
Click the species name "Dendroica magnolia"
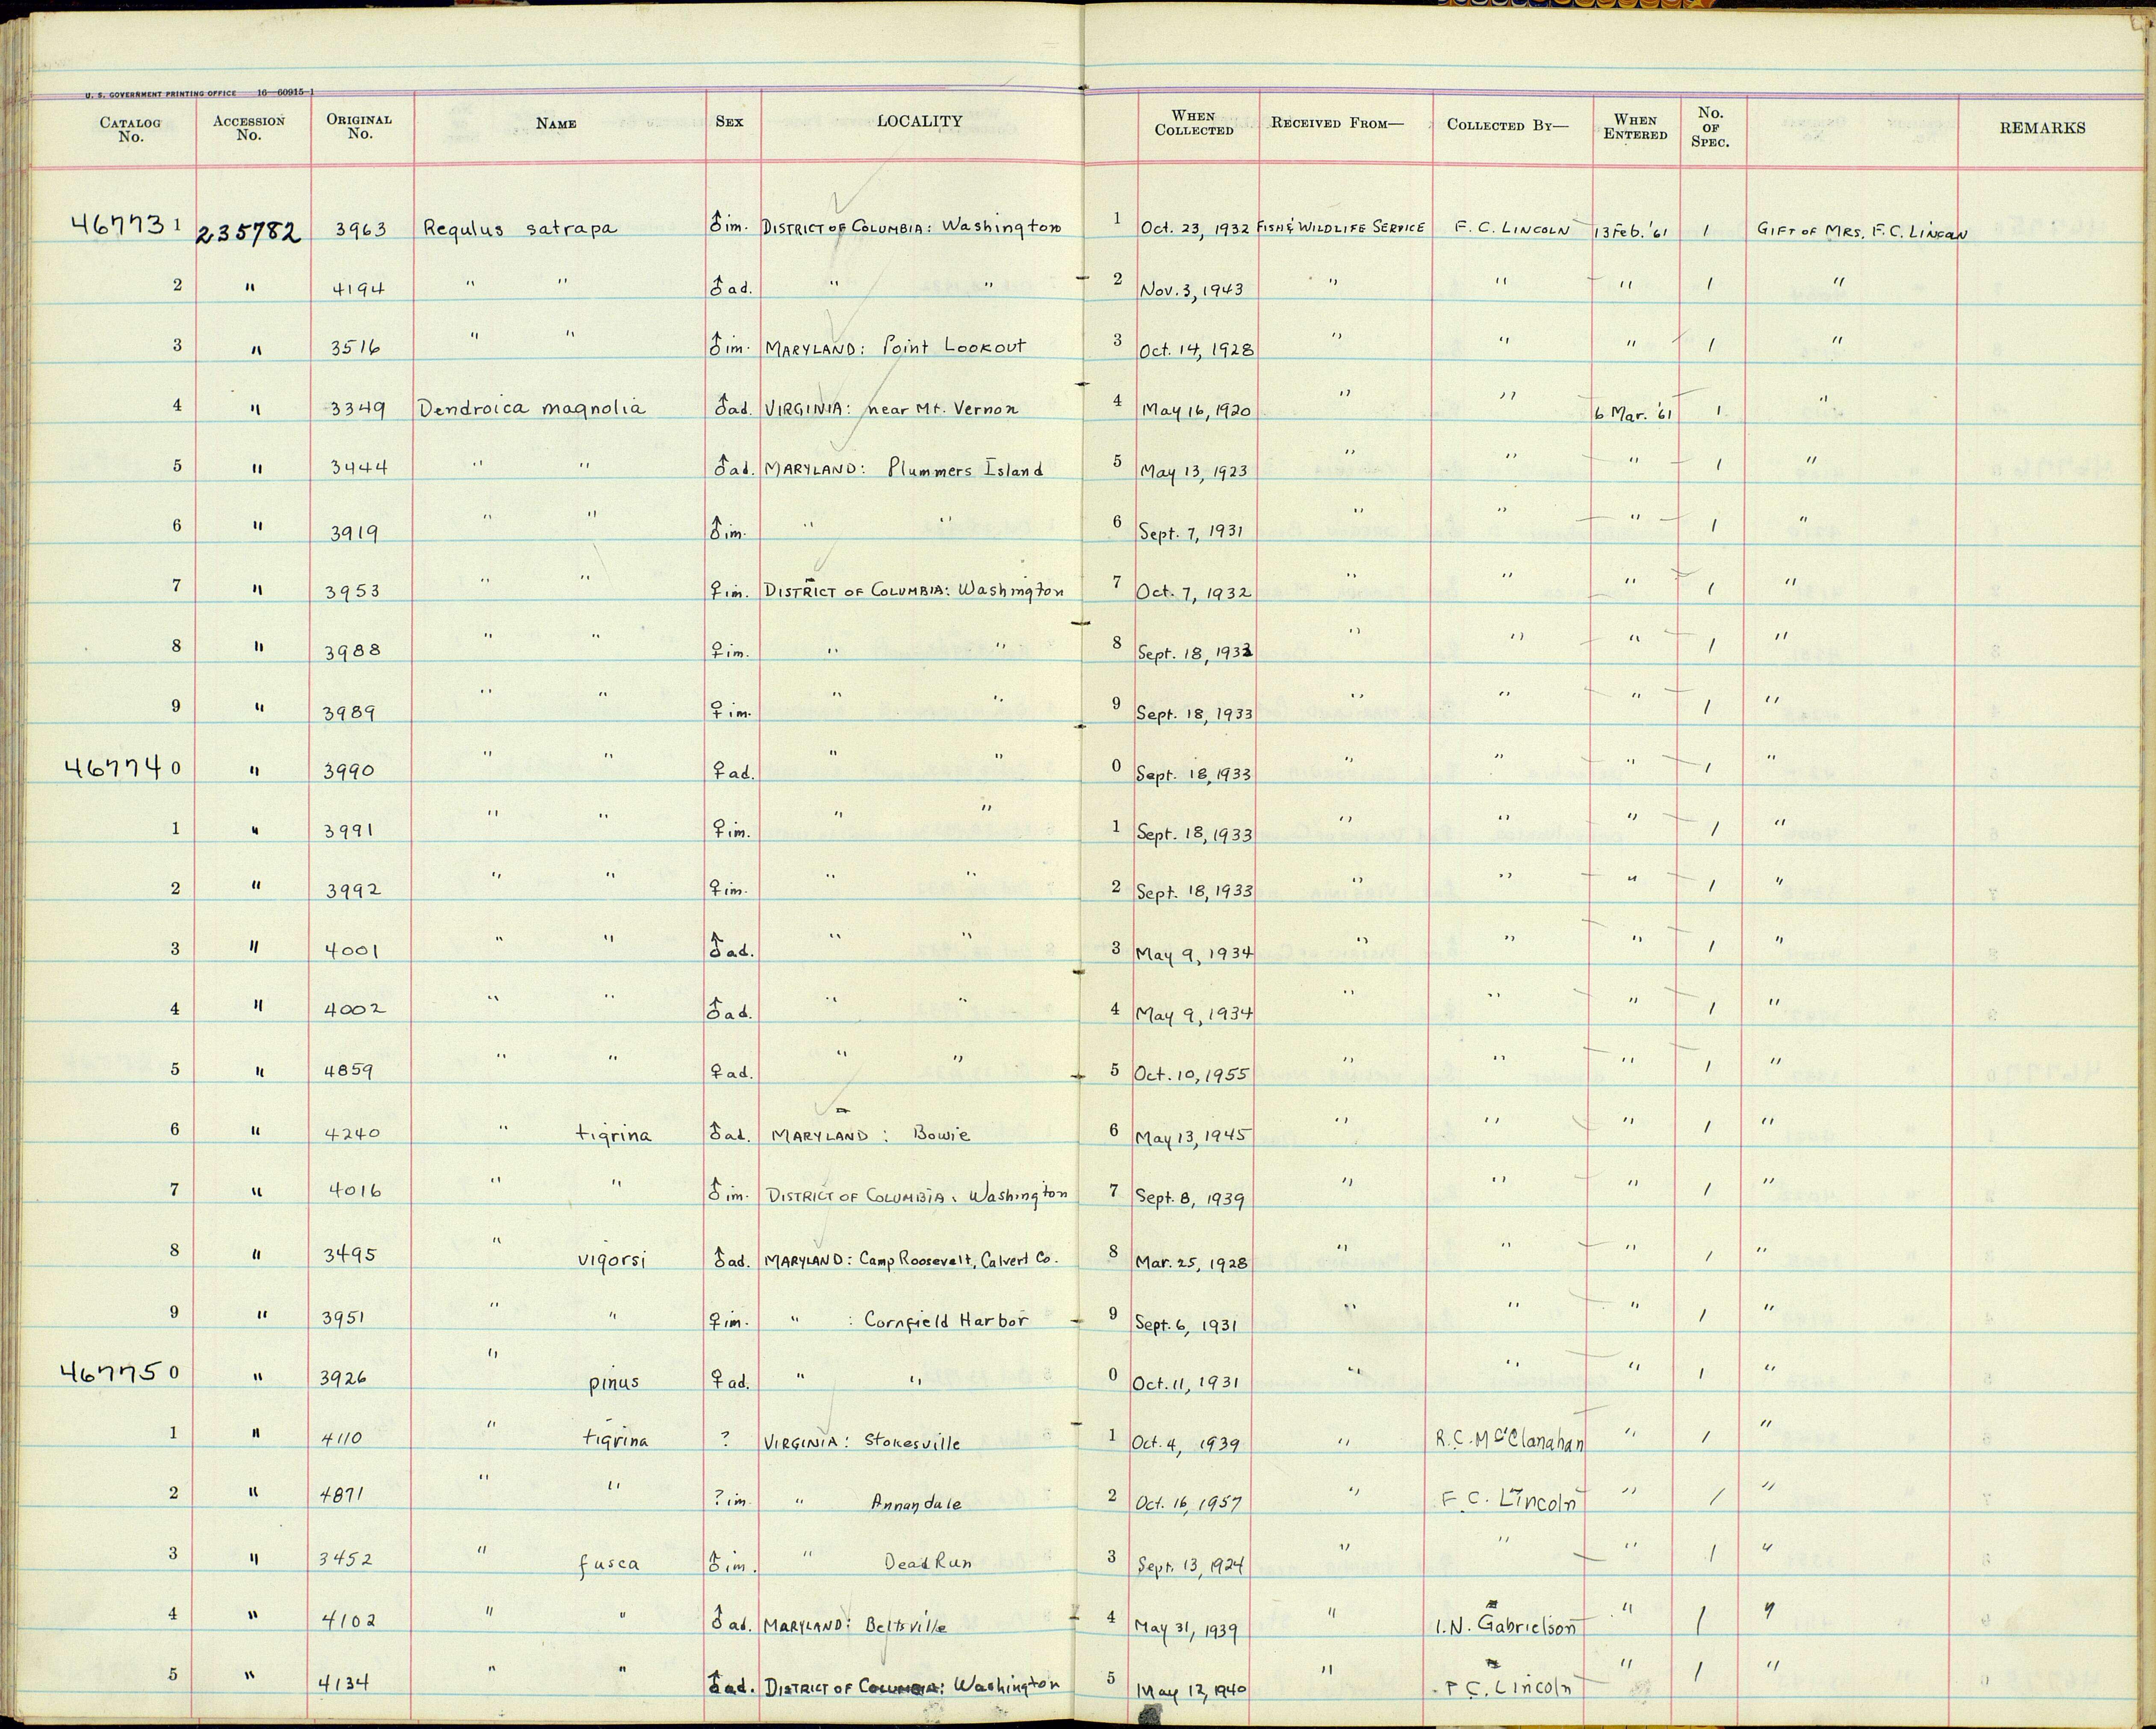click(532, 408)
